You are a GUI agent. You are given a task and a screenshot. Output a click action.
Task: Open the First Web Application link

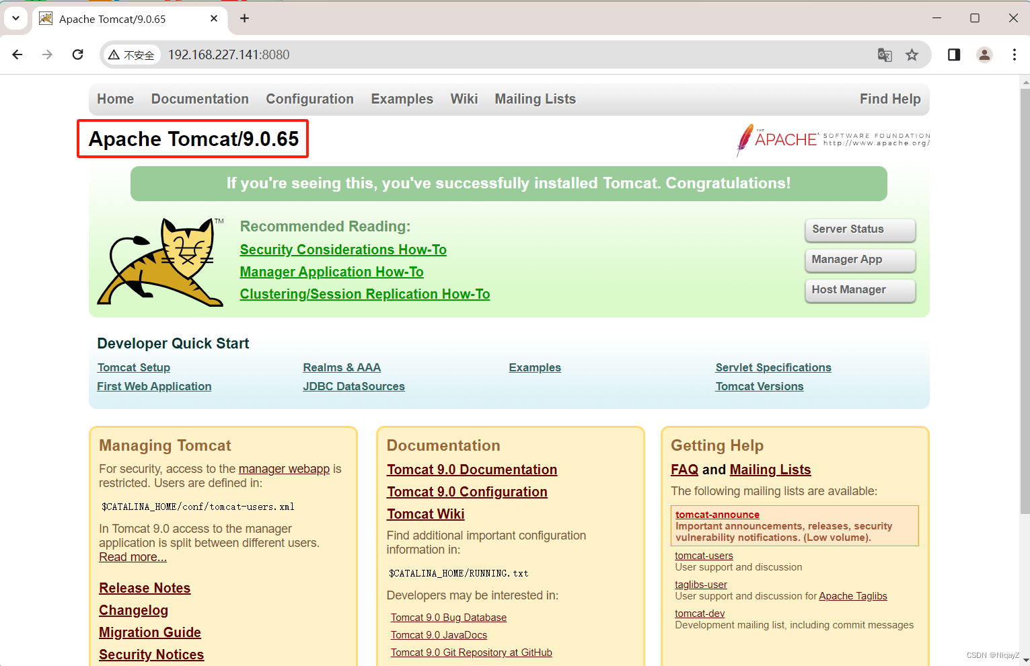tap(154, 386)
